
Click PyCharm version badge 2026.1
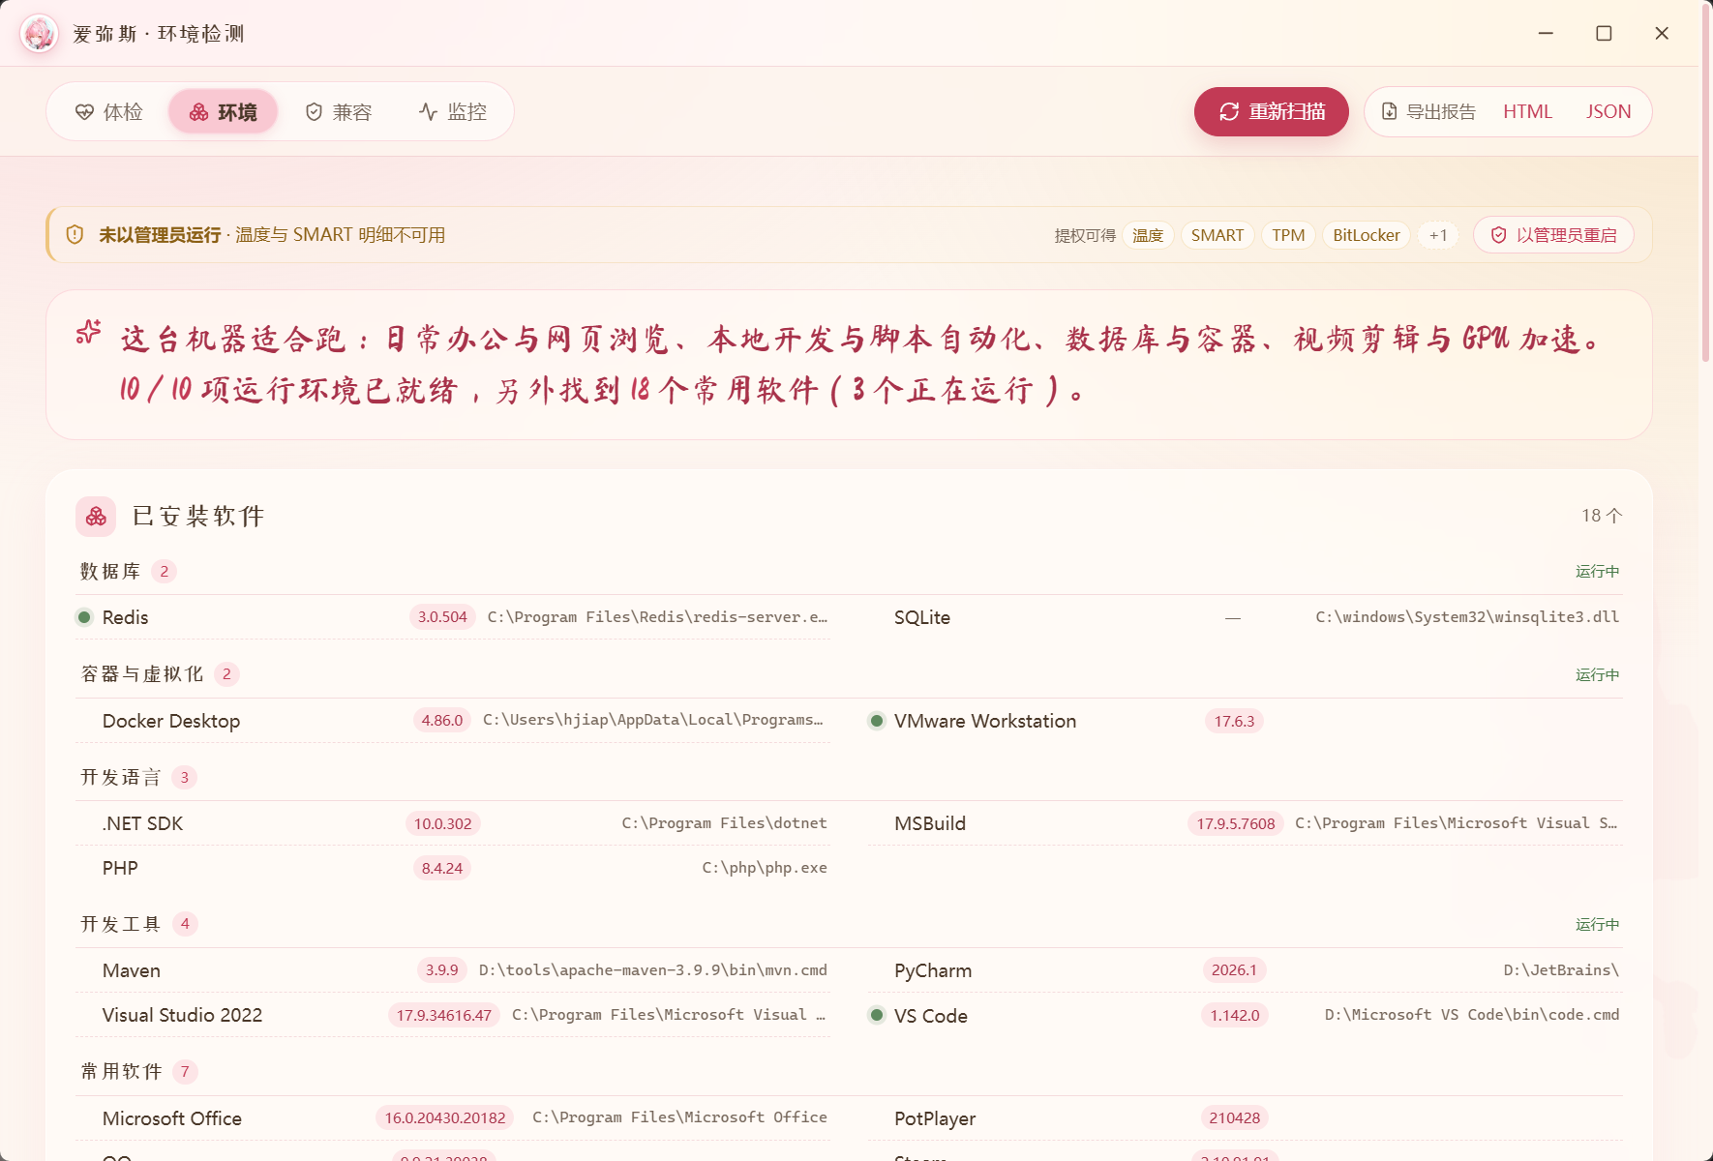1234,970
